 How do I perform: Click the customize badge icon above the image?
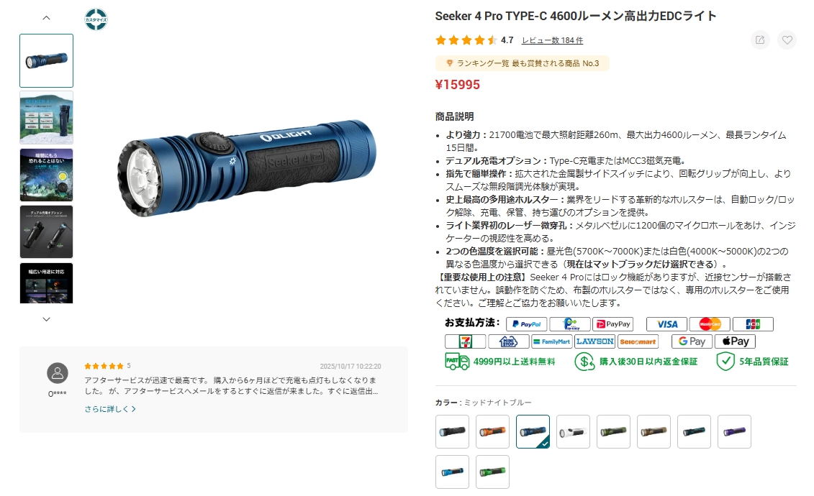[96, 19]
